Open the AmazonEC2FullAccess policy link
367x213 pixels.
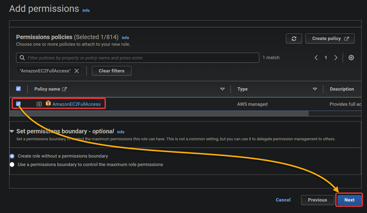point(76,104)
